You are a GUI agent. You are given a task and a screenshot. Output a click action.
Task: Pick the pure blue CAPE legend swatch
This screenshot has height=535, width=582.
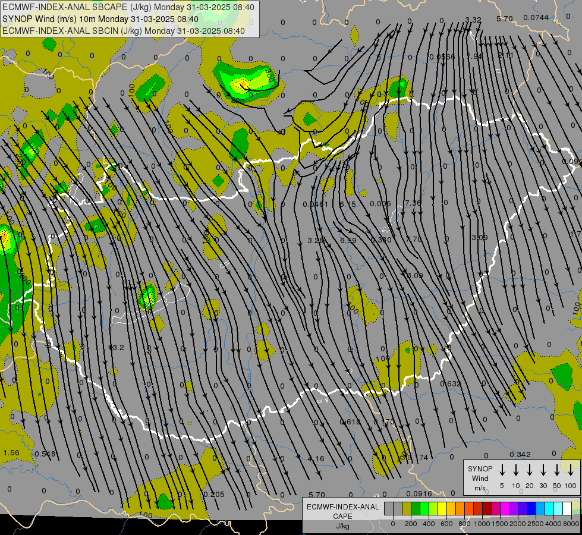coord(531,508)
